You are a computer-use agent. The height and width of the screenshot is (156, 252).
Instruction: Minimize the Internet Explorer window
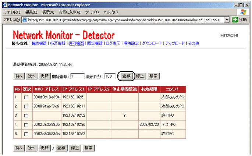click(236, 5)
